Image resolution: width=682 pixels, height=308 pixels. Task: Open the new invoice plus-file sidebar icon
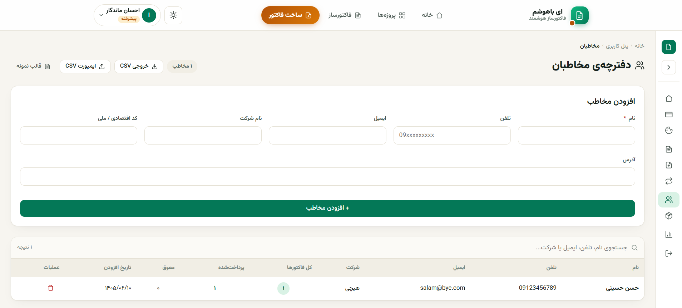coord(668,165)
